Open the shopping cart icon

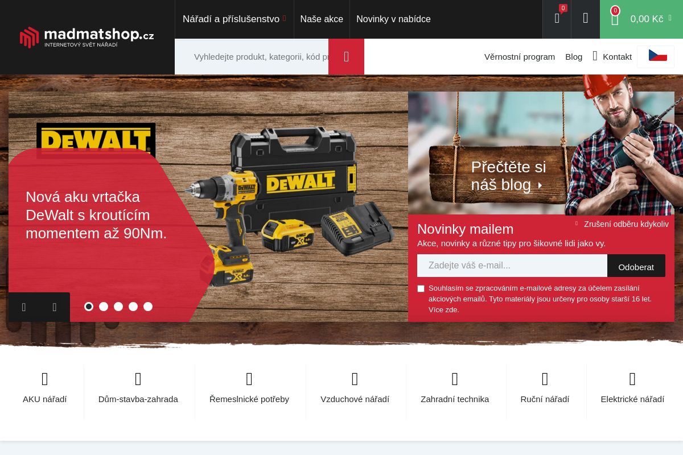[615, 19]
